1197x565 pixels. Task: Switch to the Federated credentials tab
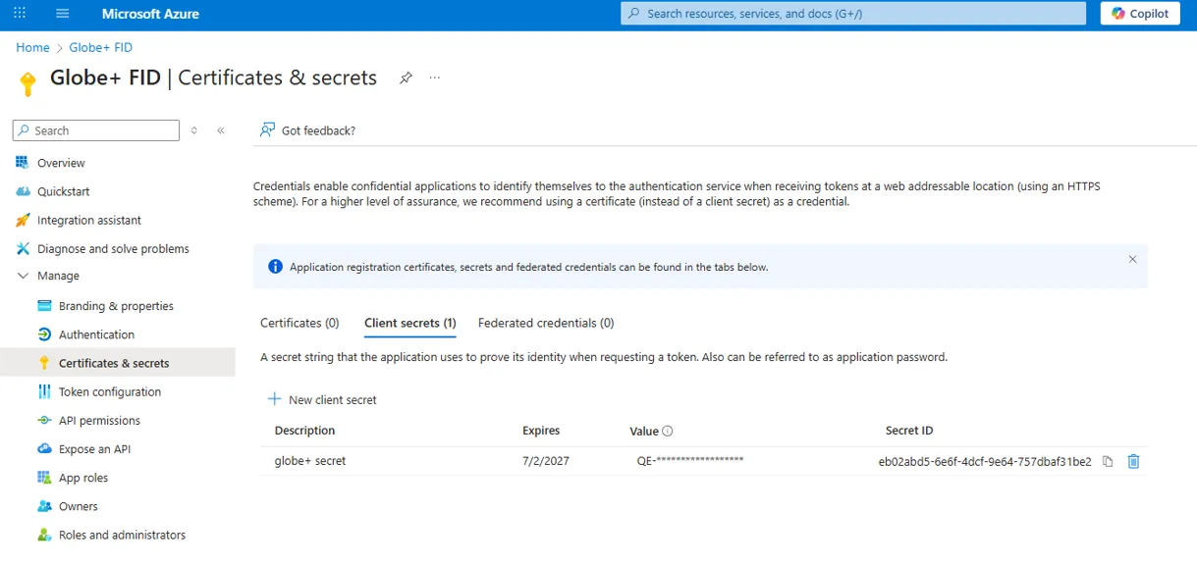(x=546, y=323)
